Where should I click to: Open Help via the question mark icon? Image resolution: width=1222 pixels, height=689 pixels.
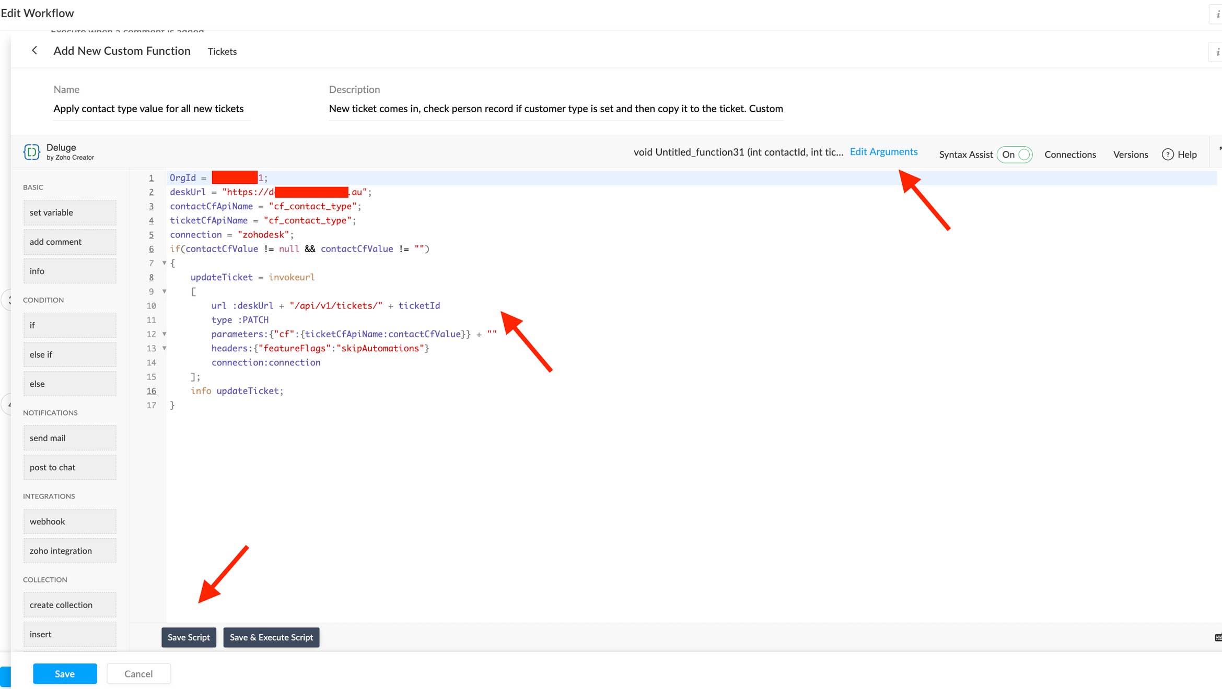click(x=1168, y=155)
